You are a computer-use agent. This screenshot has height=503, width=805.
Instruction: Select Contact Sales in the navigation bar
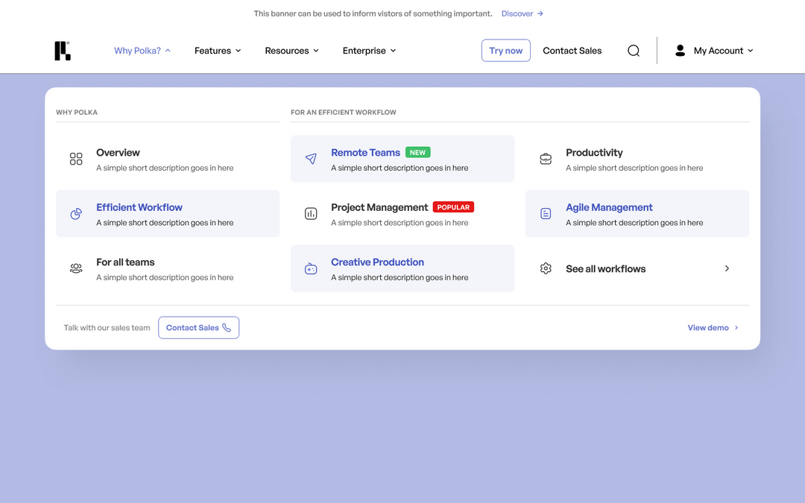coord(572,50)
